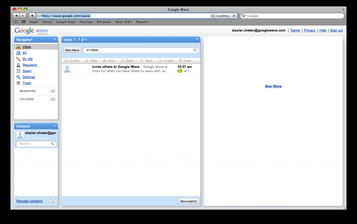Screen dimensions: 357x224
Task: Open the By Me navigation link
Action: (28, 59)
